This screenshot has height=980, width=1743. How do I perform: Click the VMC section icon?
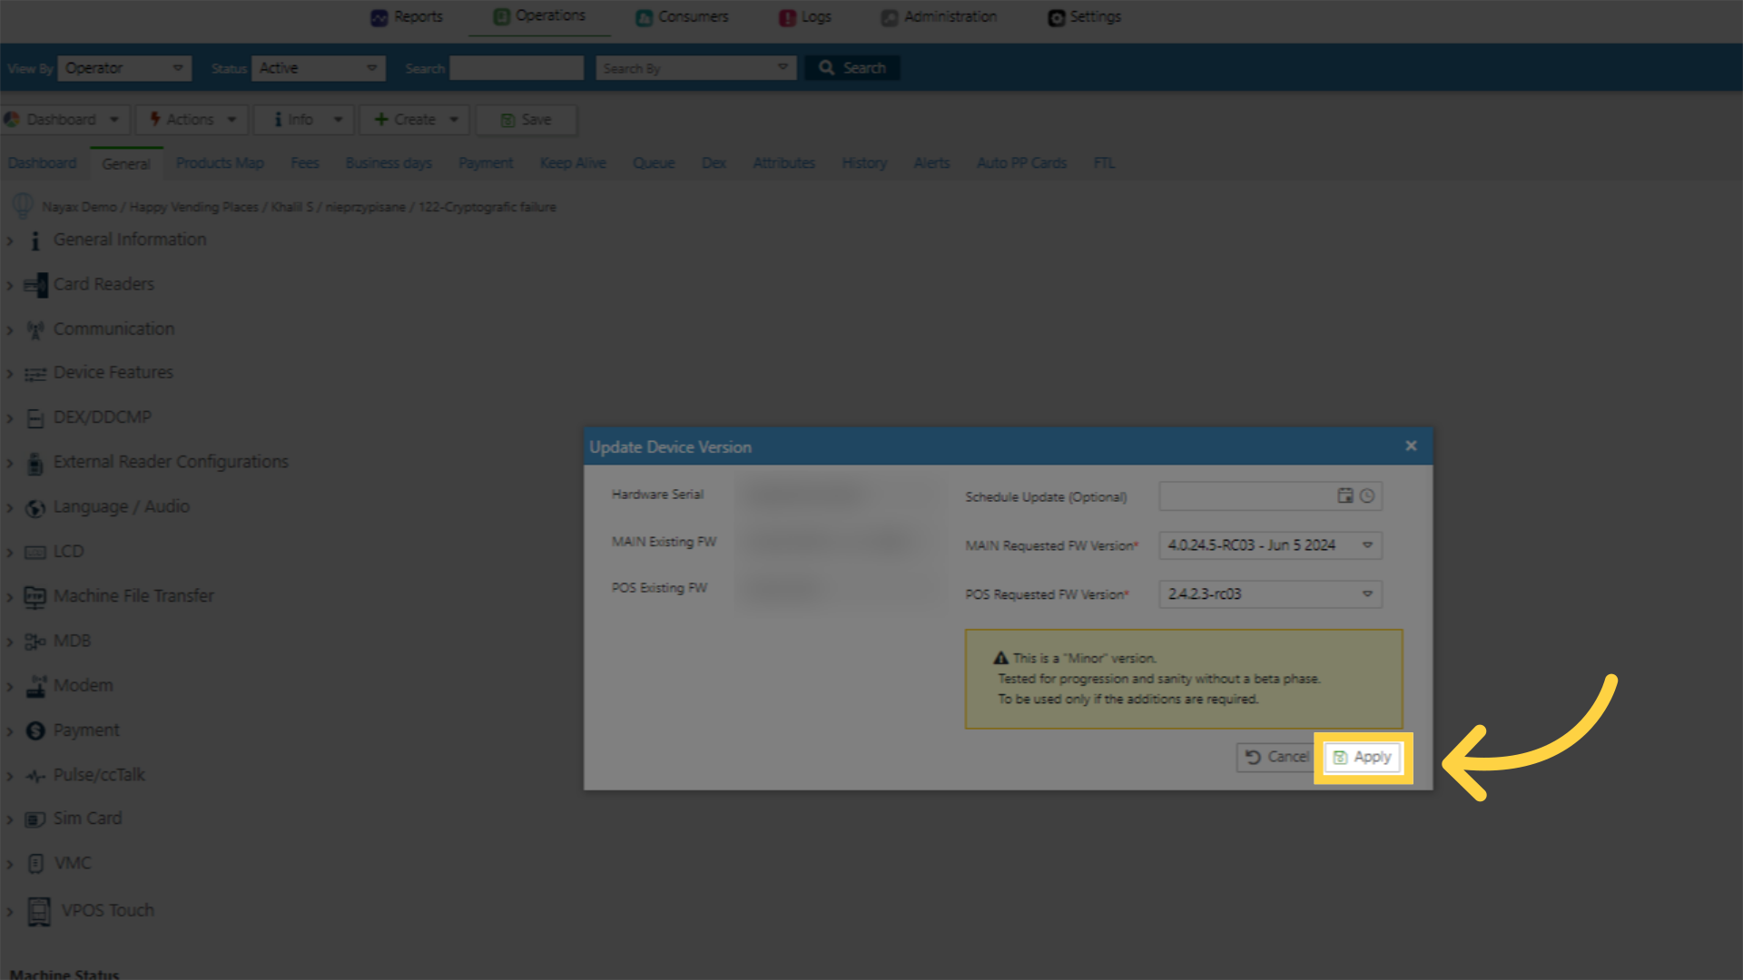tap(35, 863)
